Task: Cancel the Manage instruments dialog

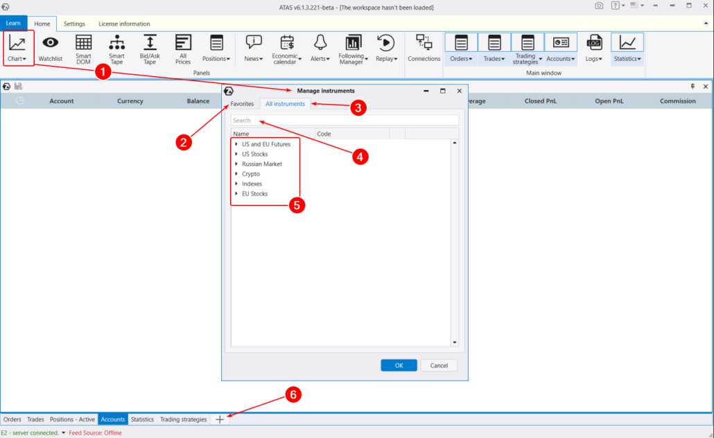Action: (439, 365)
